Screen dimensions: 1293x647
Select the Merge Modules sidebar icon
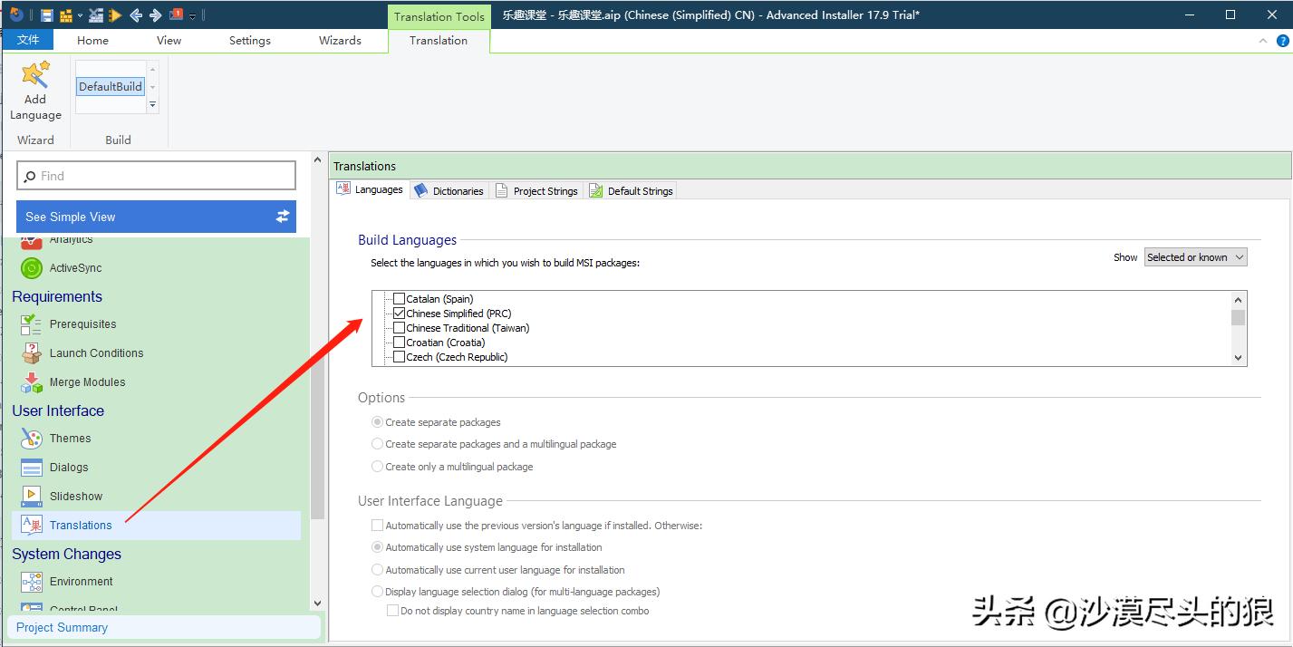pyautogui.click(x=32, y=382)
